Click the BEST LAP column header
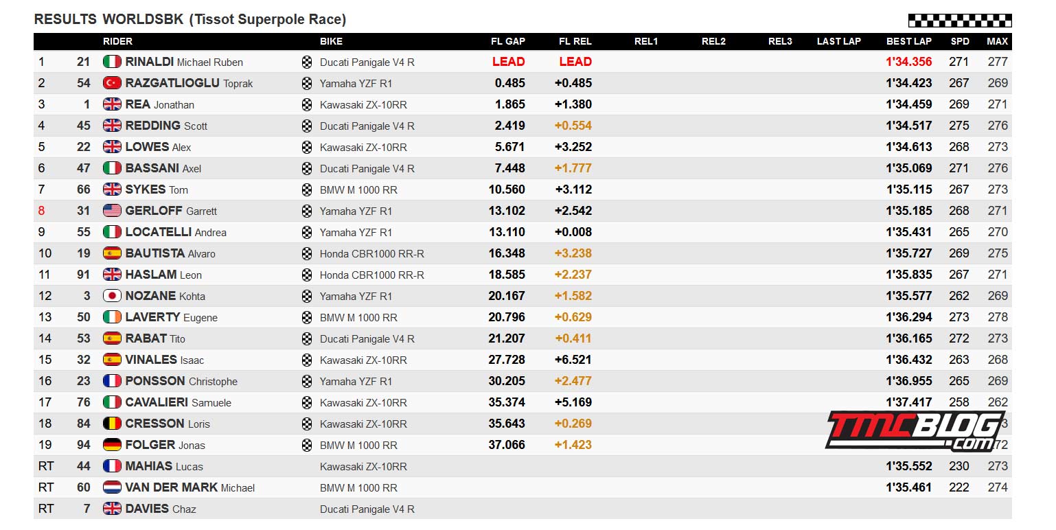1056x530 pixels. 909,41
